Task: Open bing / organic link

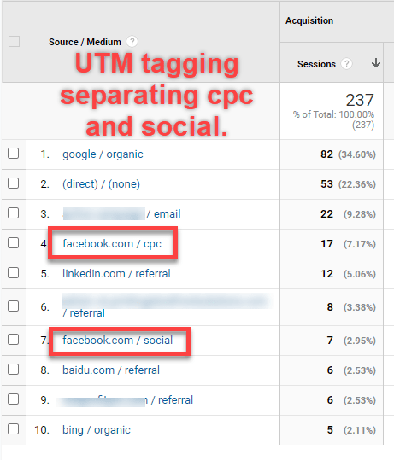Action: [97, 430]
